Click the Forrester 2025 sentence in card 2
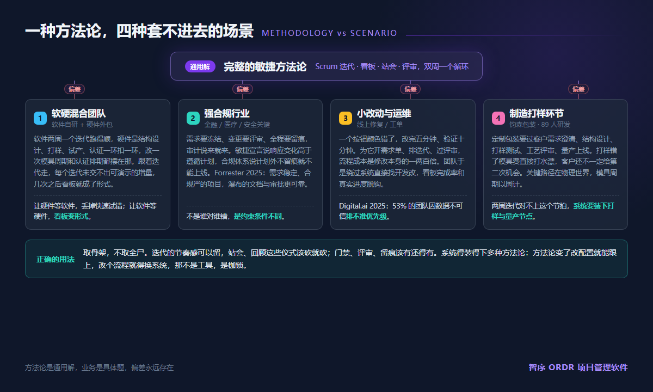 [x=249, y=179]
